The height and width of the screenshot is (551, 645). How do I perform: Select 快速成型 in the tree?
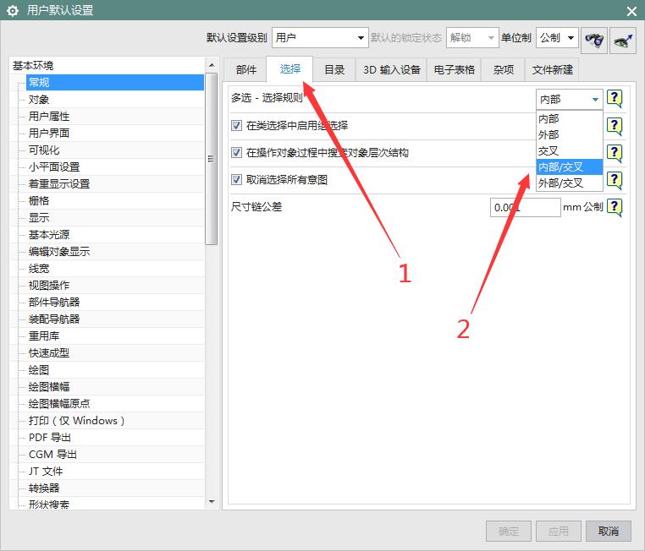(49, 352)
